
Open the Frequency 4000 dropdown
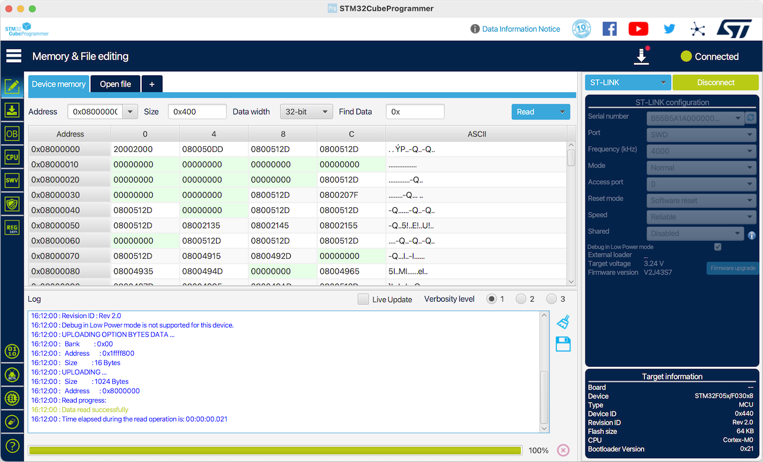point(701,151)
